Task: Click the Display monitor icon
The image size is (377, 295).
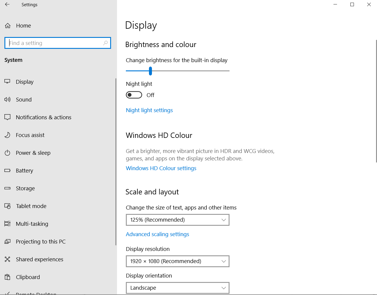Action: tap(7, 81)
